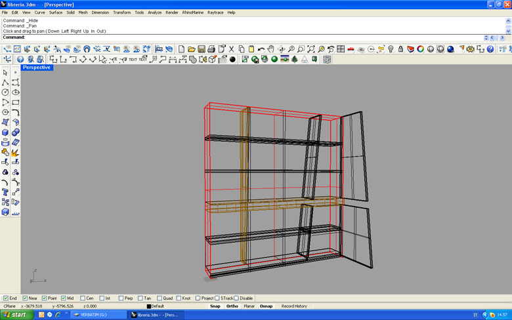Open the Raytrace menu

pos(215,12)
